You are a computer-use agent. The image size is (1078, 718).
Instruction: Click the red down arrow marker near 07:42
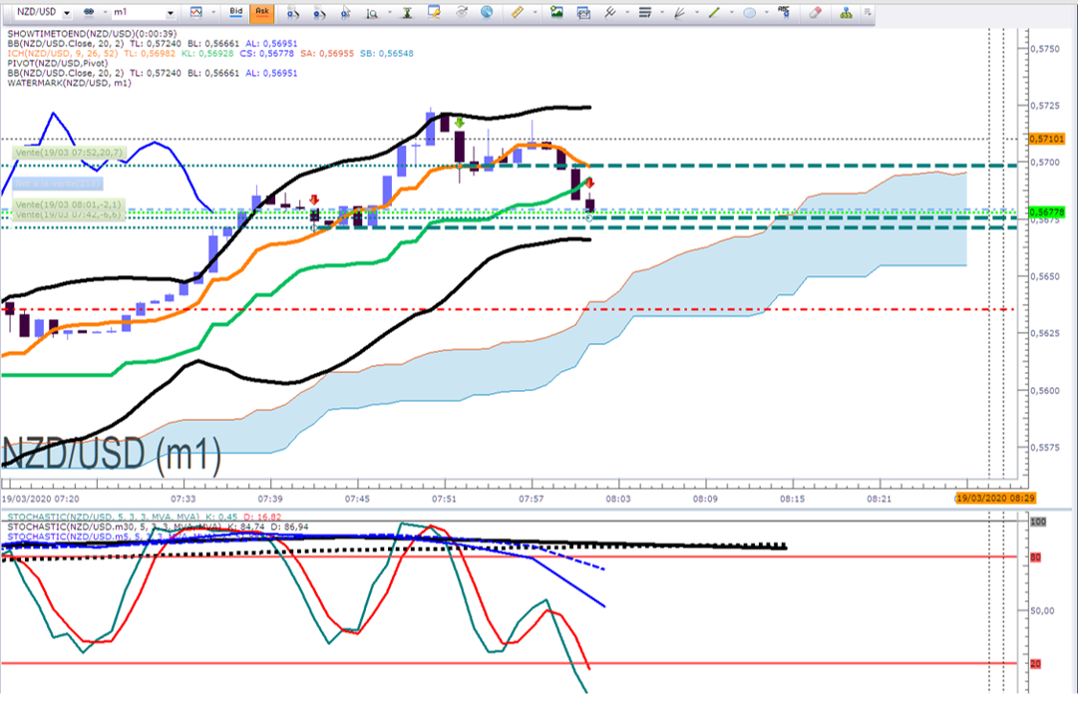coord(314,199)
